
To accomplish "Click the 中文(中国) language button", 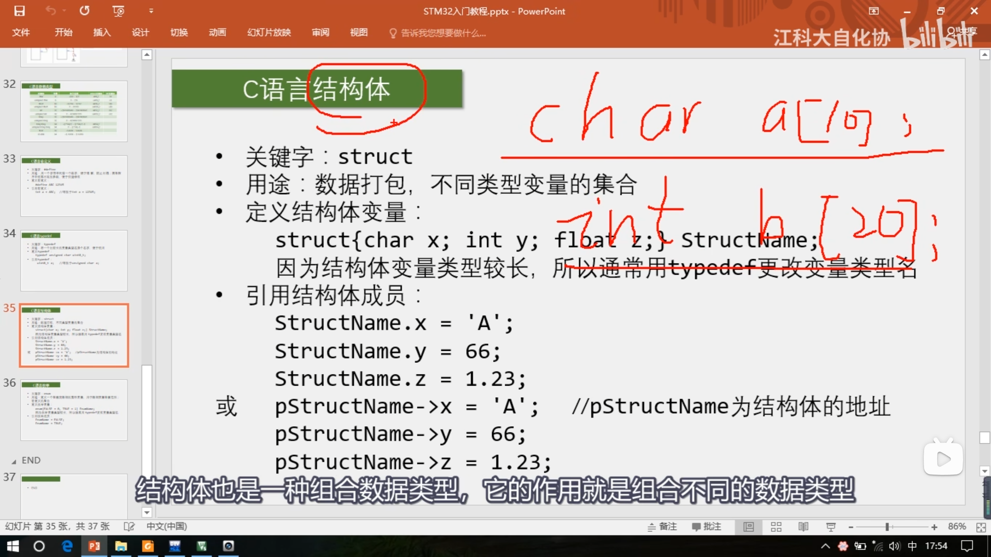I will tap(166, 526).
